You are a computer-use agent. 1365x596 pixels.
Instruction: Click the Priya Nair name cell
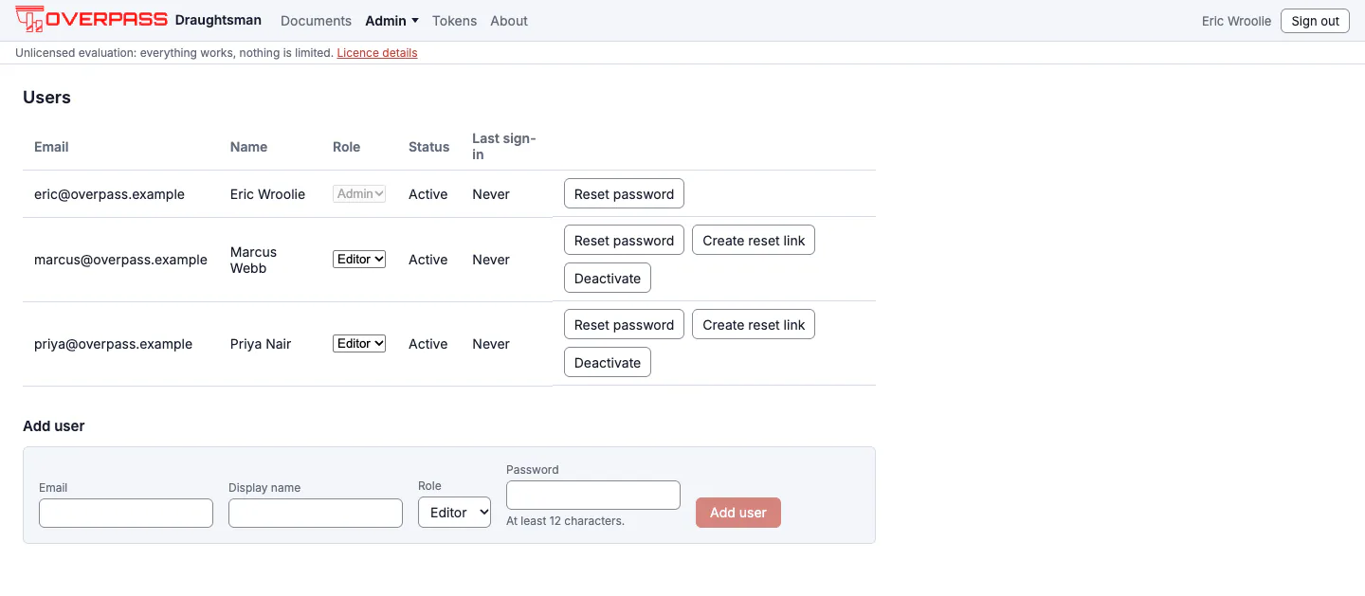(x=261, y=344)
